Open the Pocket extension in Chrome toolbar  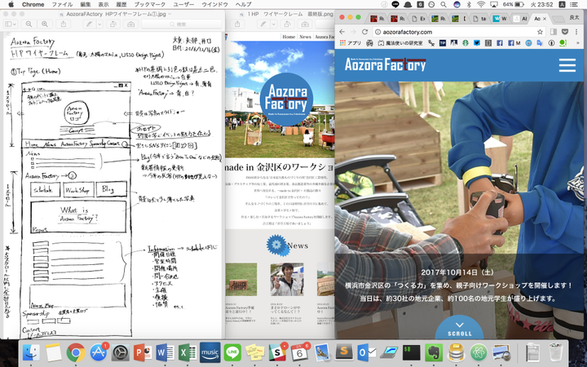(x=565, y=32)
